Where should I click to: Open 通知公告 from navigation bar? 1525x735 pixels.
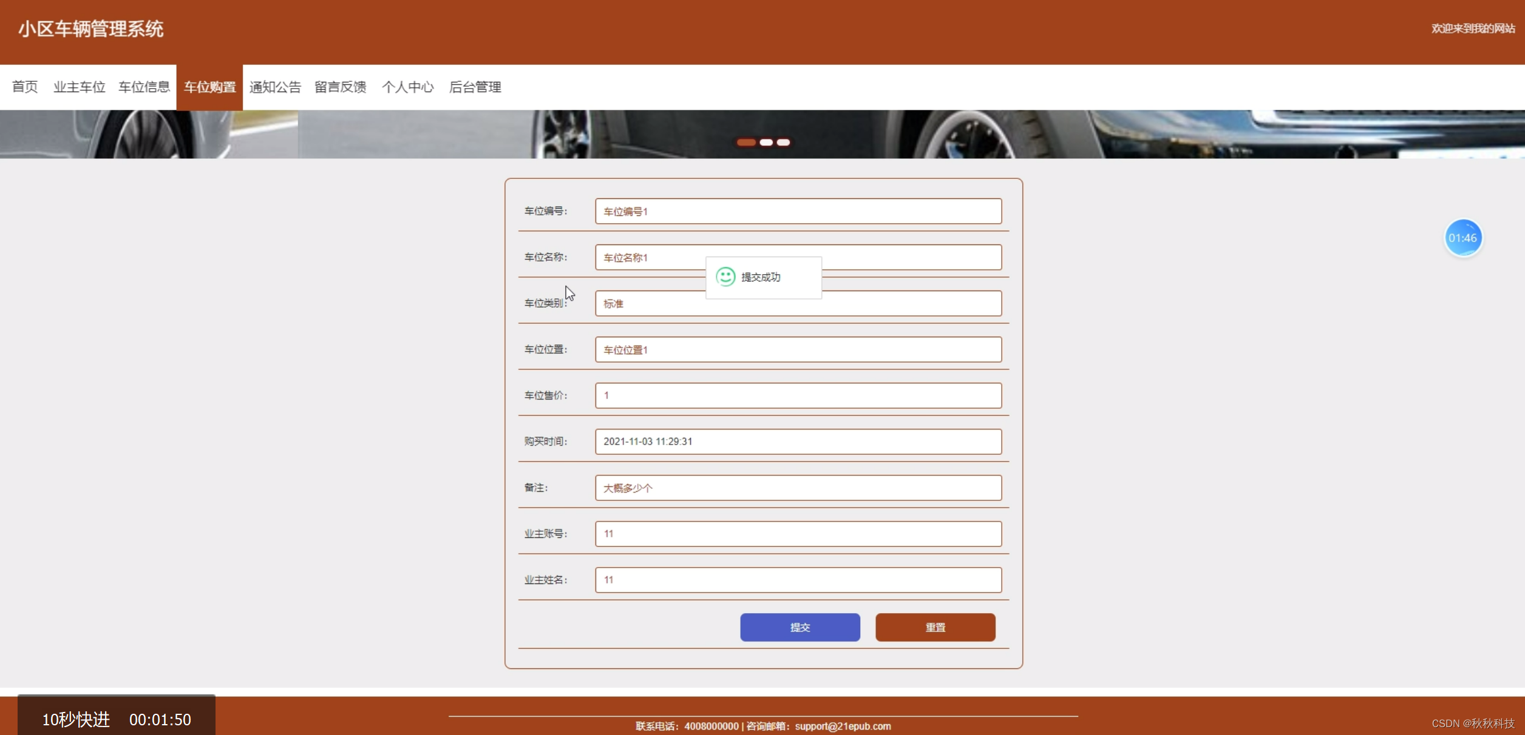(275, 87)
